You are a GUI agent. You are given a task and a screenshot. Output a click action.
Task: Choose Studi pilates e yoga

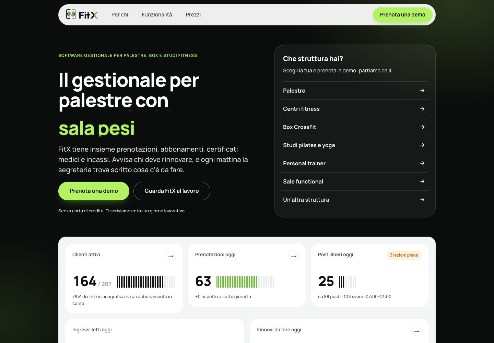point(355,145)
